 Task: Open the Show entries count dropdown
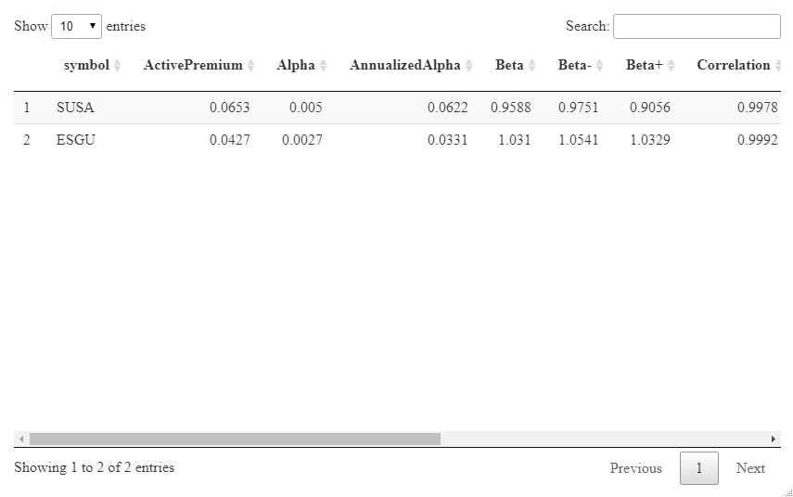click(x=76, y=26)
